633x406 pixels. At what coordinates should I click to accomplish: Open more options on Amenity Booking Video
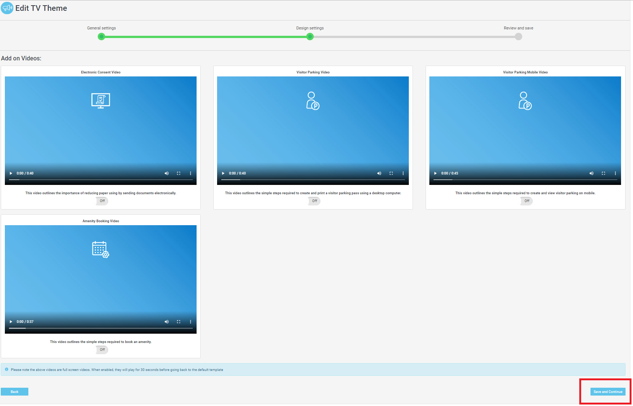(x=190, y=322)
